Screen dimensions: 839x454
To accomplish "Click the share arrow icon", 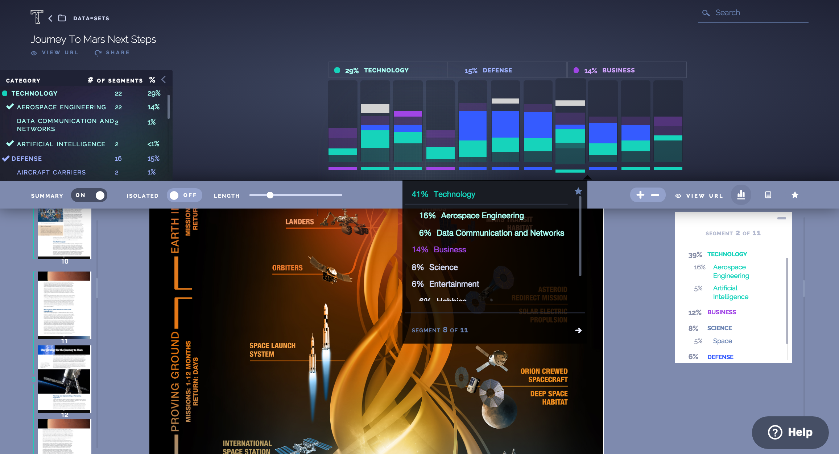I will click(x=98, y=53).
